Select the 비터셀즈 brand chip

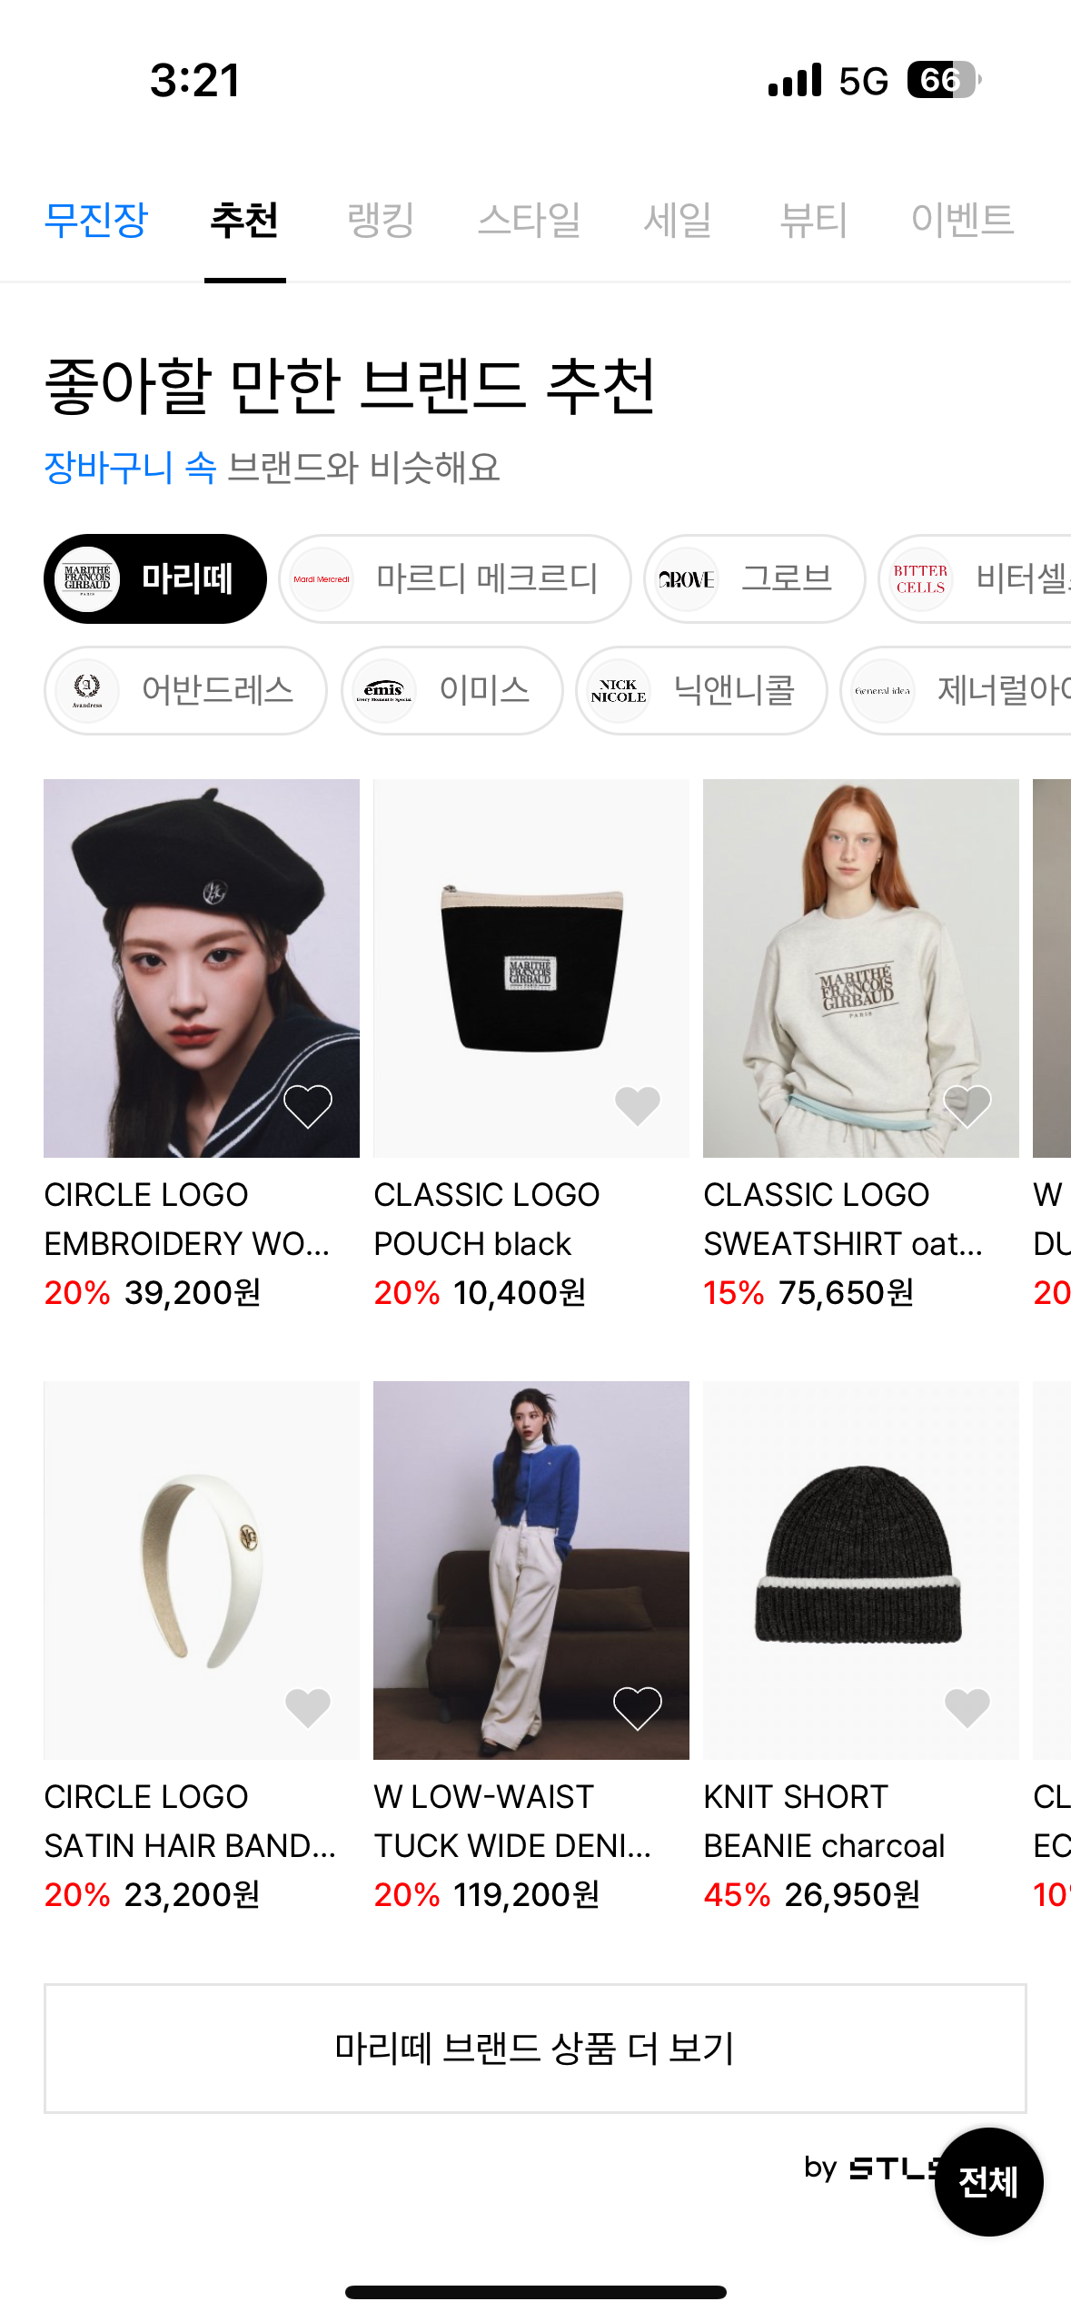(975, 579)
